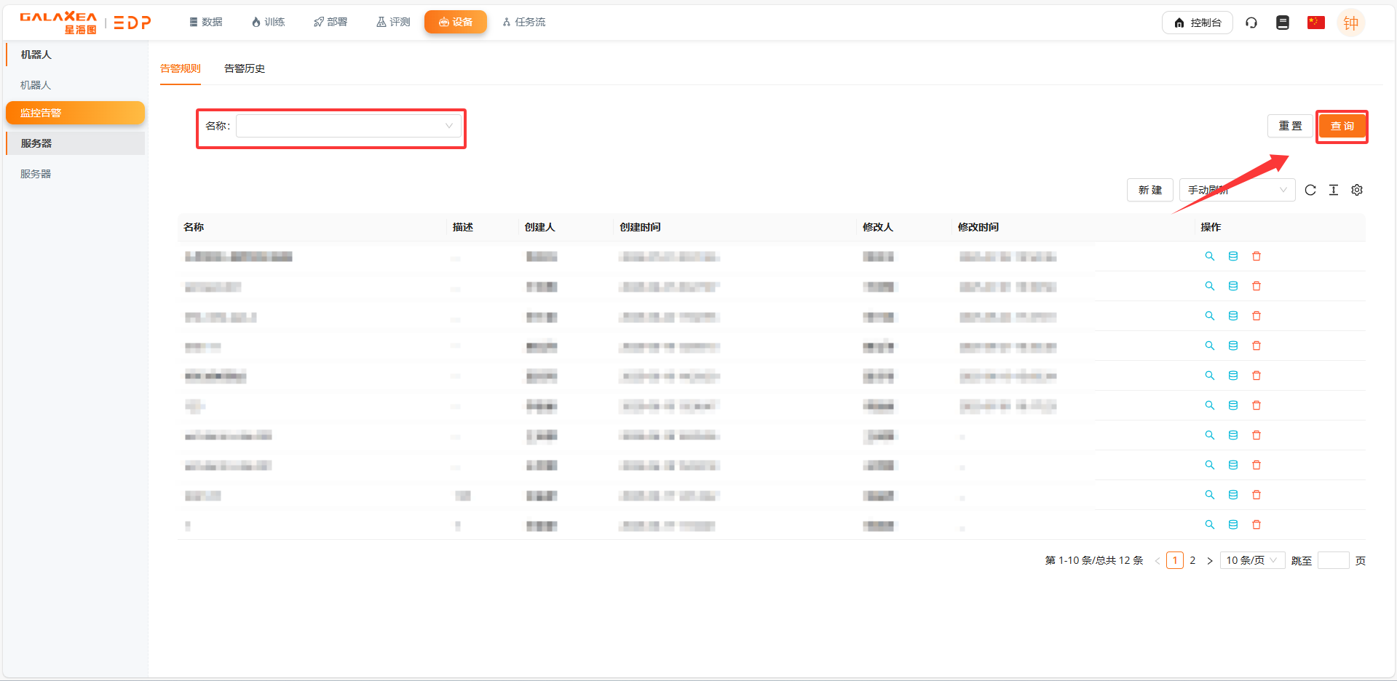Click the 查询 search button

(x=1342, y=126)
